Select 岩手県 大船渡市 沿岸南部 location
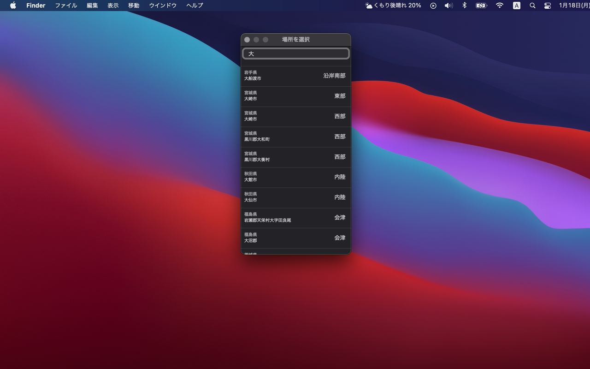 coord(296,76)
